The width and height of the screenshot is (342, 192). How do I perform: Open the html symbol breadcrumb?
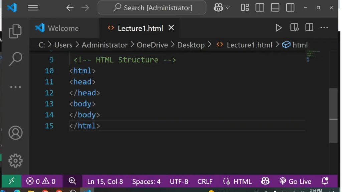pos(295,45)
